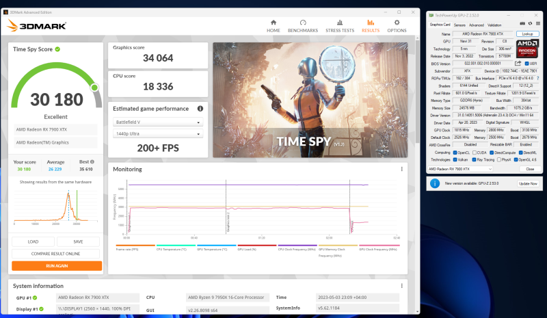The image size is (547, 318).
Task: Expand the 1440p Ultra resolution dropdown
Action: (x=158, y=134)
